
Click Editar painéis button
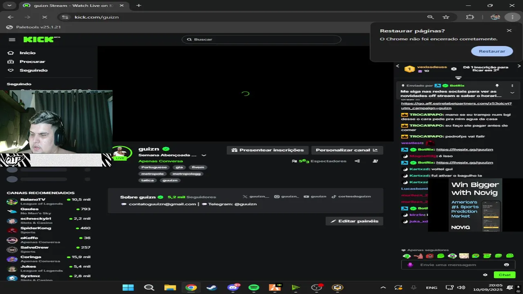coord(354,221)
